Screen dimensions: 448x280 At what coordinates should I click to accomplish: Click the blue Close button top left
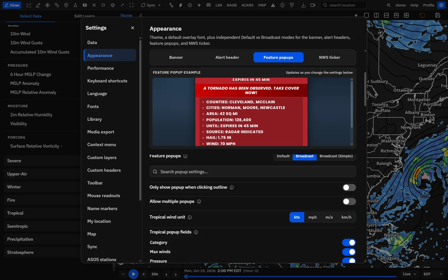[12, 5]
